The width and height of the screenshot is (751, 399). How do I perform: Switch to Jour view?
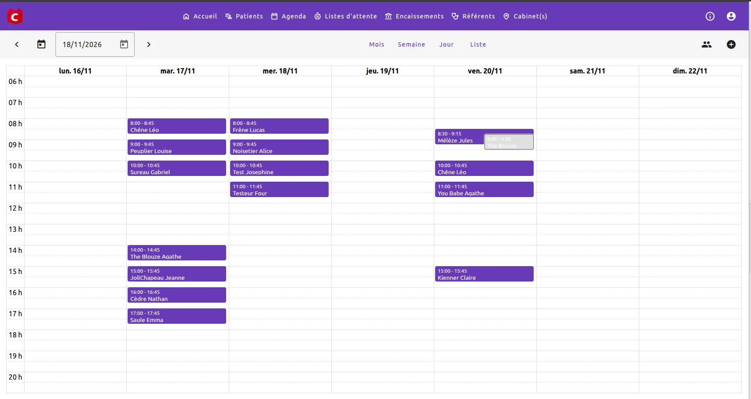point(447,44)
